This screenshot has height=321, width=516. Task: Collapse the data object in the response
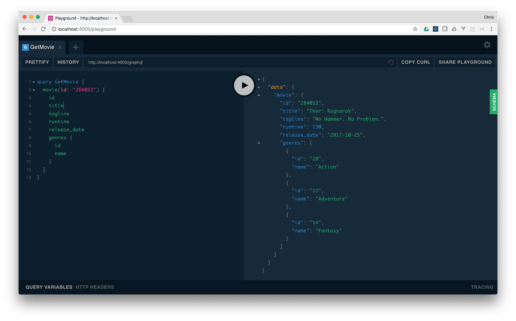point(259,87)
